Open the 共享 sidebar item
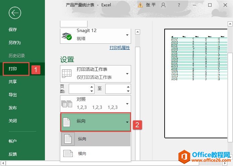This screenshot has height=166, width=233. point(13,81)
